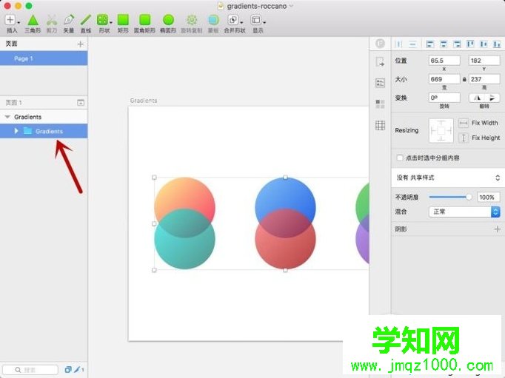Click the list-style icon in the inspector strip
This screenshot has height=378, width=505.
[380, 83]
